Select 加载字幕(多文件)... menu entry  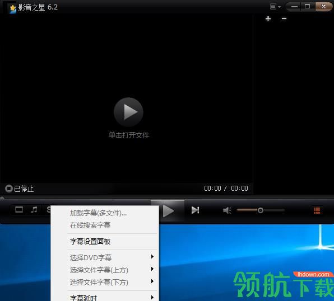[105, 213]
